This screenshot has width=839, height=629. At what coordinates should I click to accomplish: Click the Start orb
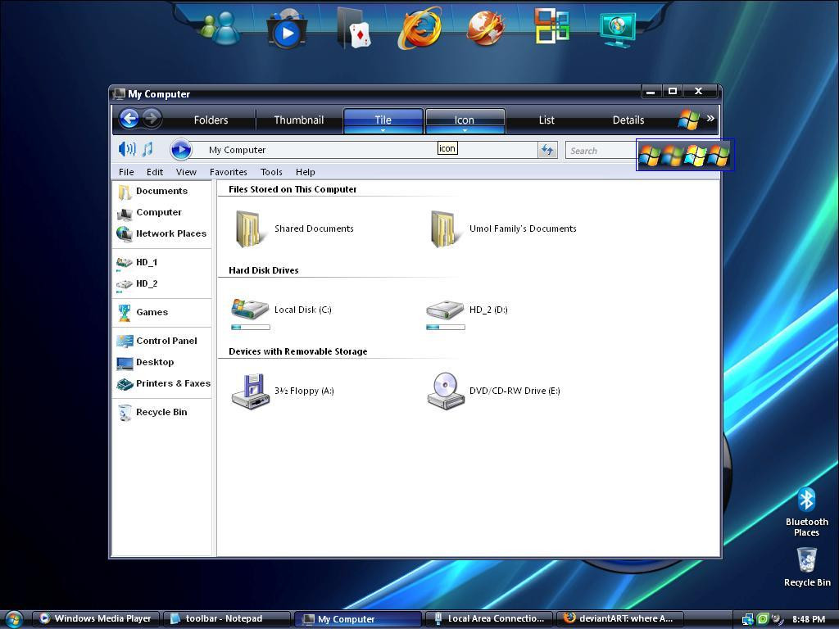coord(13,619)
